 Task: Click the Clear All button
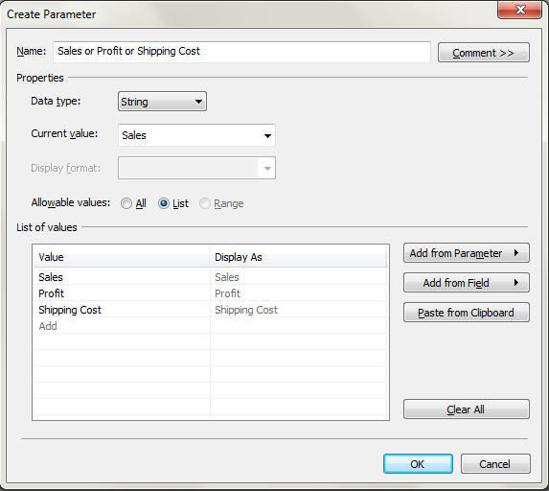coord(467,409)
